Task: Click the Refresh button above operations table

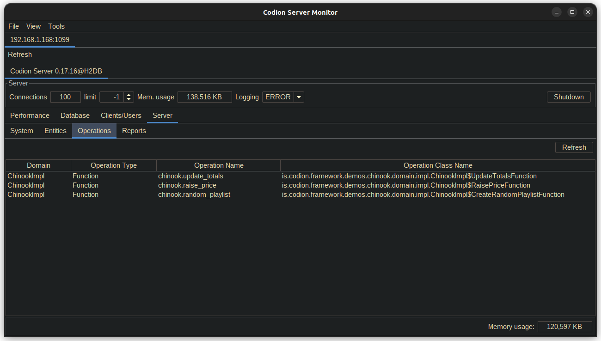Action: pos(574,147)
